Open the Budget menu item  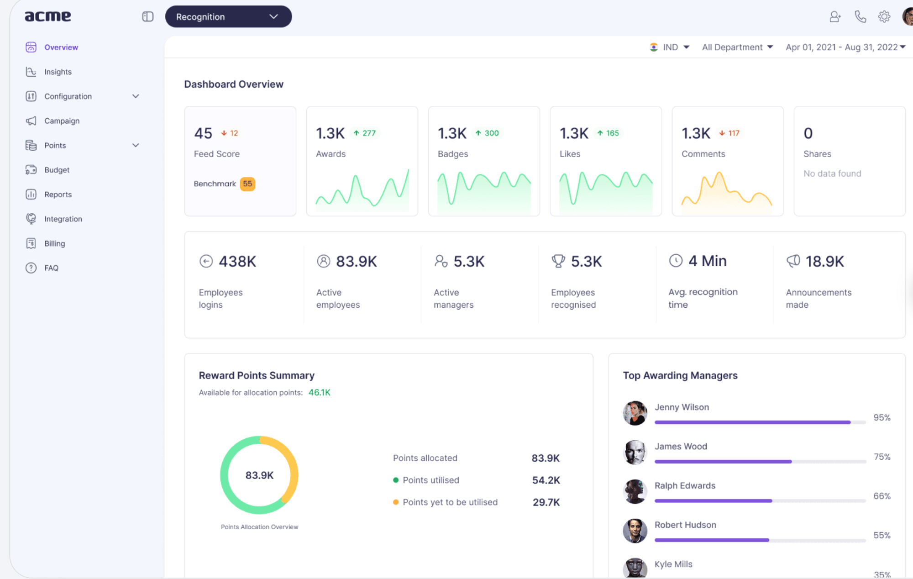pos(57,170)
